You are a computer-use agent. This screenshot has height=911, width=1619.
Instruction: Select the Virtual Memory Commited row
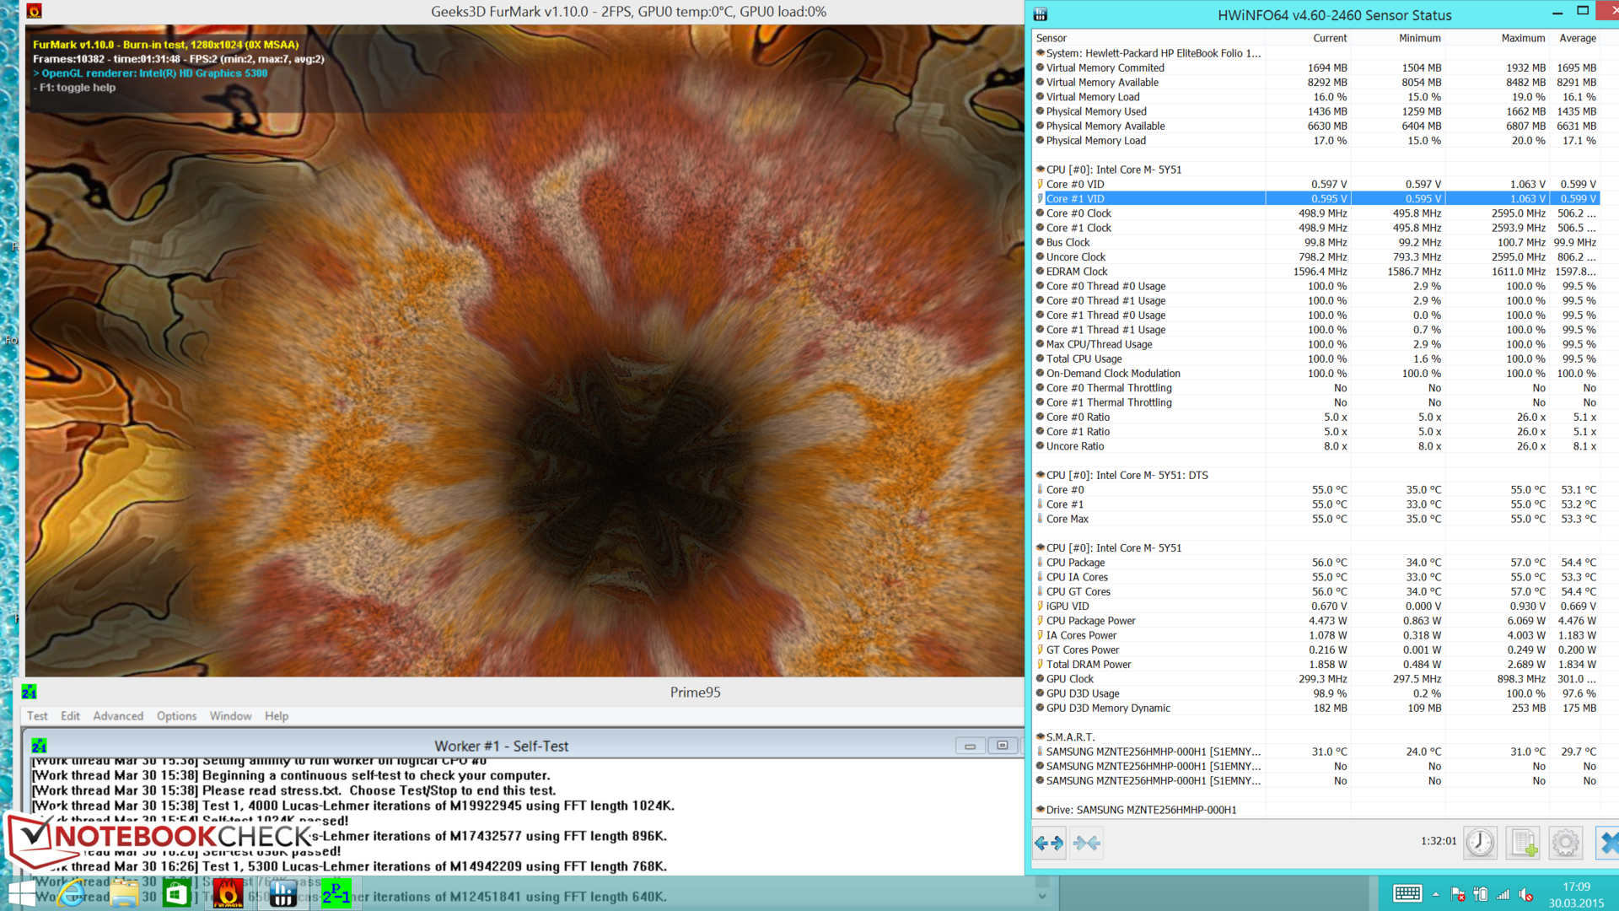(1316, 67)
